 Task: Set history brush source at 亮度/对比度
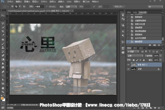(x=128, y=24)
